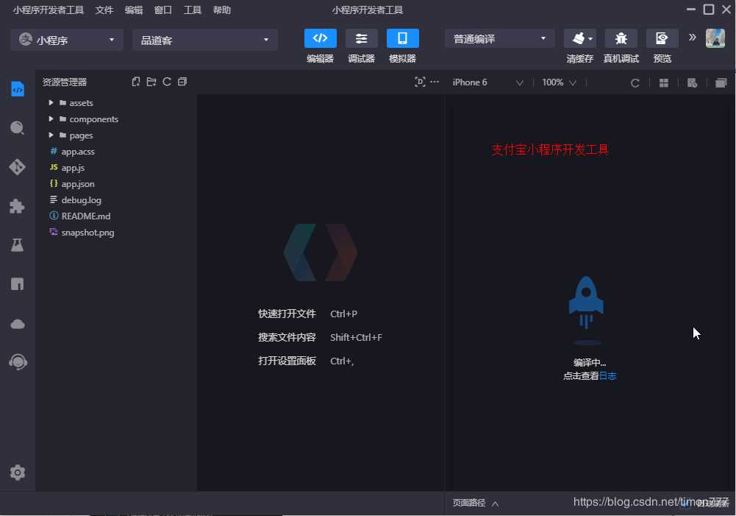Viewport: 736px width, 516px height.
Task: Click the 日志 log link
Action: 608,376
